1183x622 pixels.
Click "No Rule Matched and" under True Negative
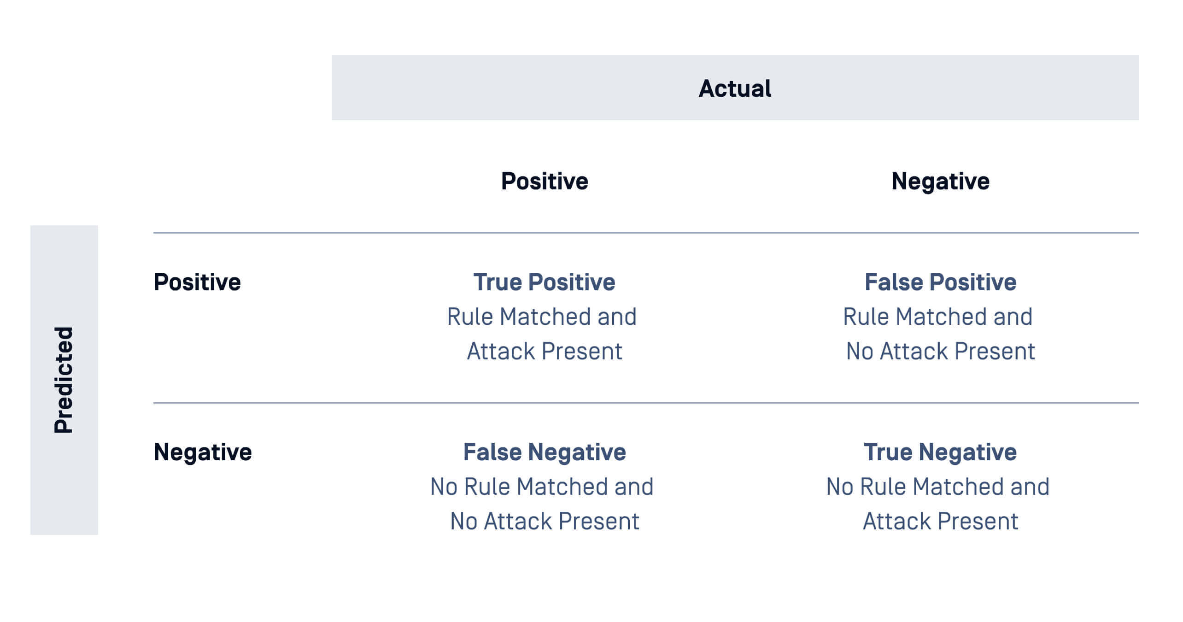pyautogui.click(x=938, y=487)
